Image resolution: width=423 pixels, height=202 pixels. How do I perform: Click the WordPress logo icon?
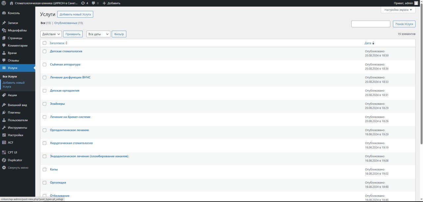pos(4,3)
